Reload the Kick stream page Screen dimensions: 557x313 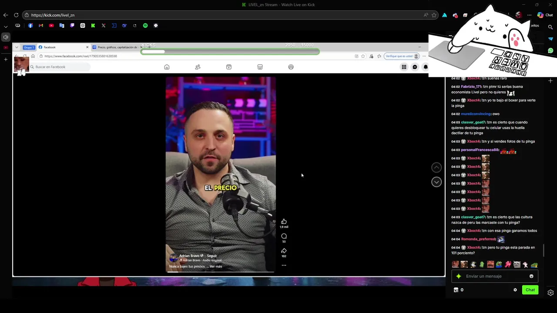pyautogui.click(x=16, y=15)
